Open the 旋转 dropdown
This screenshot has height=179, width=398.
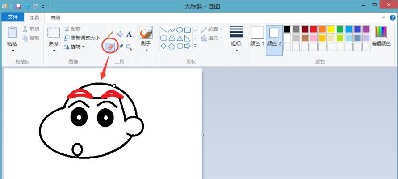74,47
